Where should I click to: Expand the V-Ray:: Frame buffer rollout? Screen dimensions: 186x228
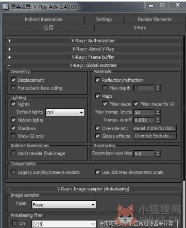(93, 57)
